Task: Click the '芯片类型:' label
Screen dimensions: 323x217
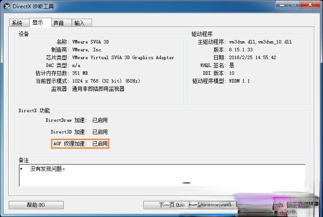Action: tap(58, 57)
